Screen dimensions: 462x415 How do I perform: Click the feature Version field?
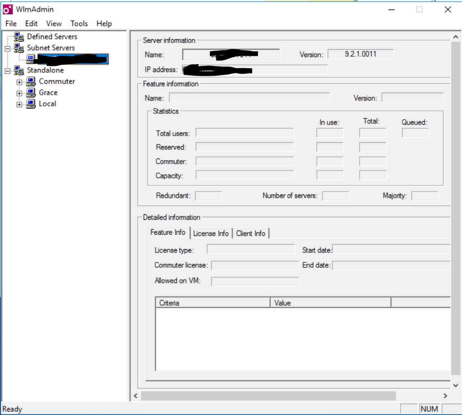tap(412, 98)
